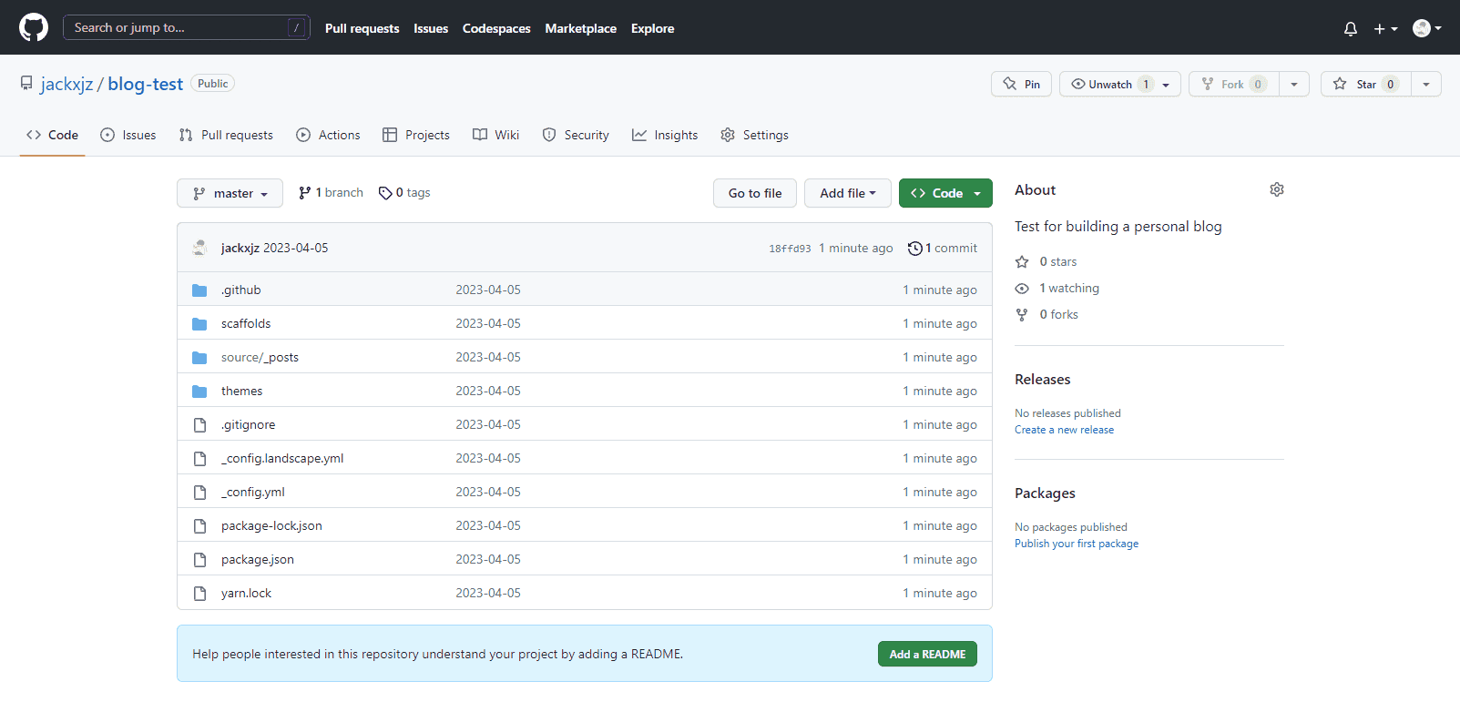Image resolution: width=1460 pixels, height=702 pixels.
Task: Click the tag icon beside 0 tags
Action: [x=385, y=193]
